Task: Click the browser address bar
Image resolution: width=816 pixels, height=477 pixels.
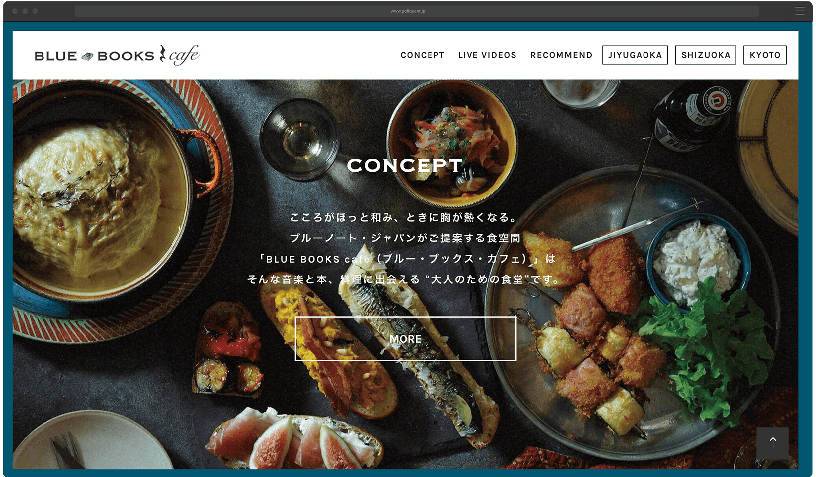Action: [417, 11]
